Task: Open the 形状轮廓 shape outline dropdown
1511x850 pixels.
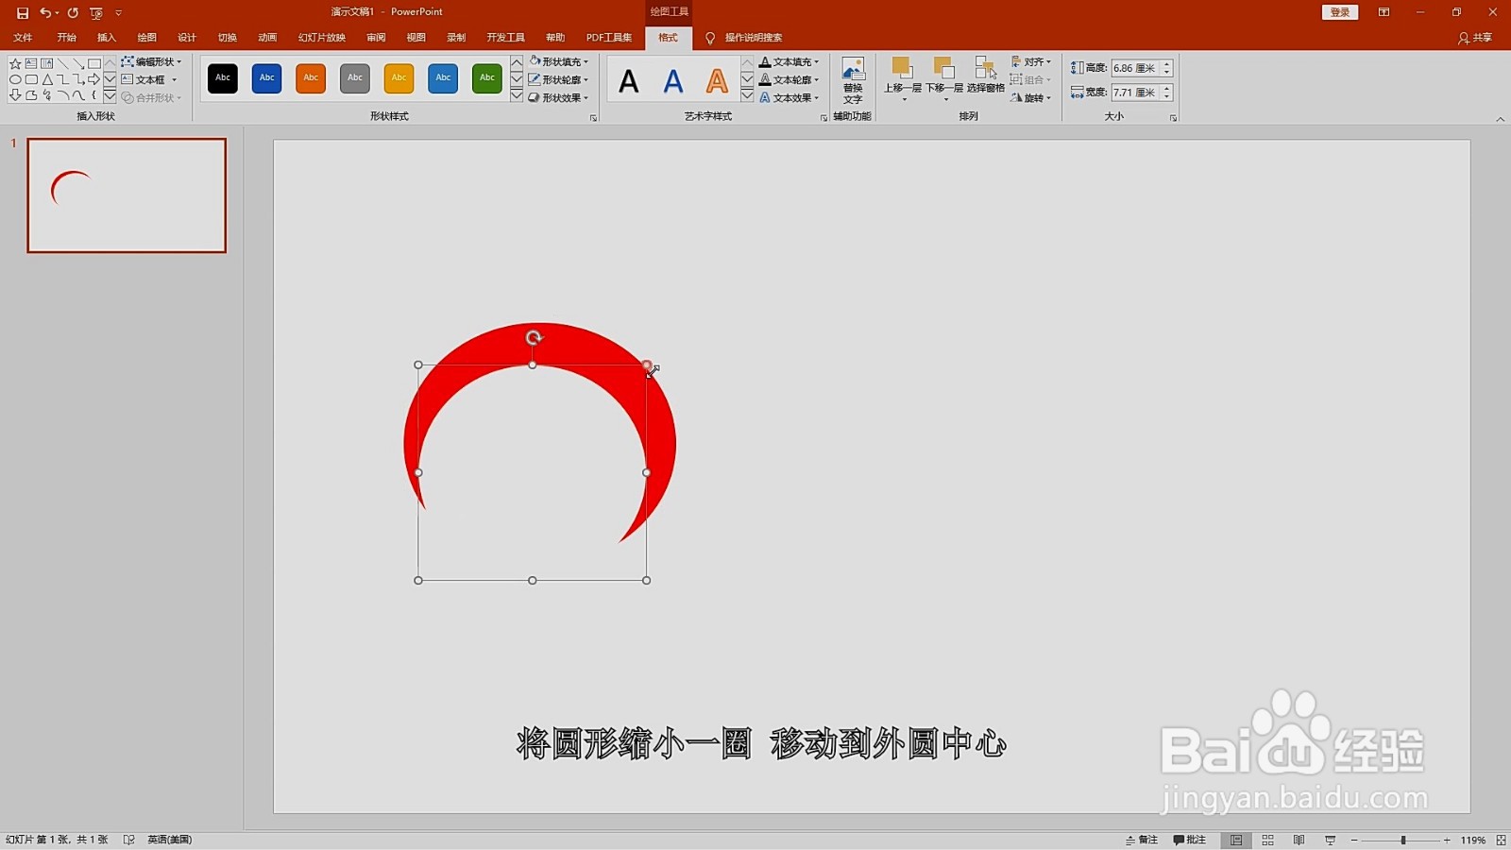Action: coord(558,79)
